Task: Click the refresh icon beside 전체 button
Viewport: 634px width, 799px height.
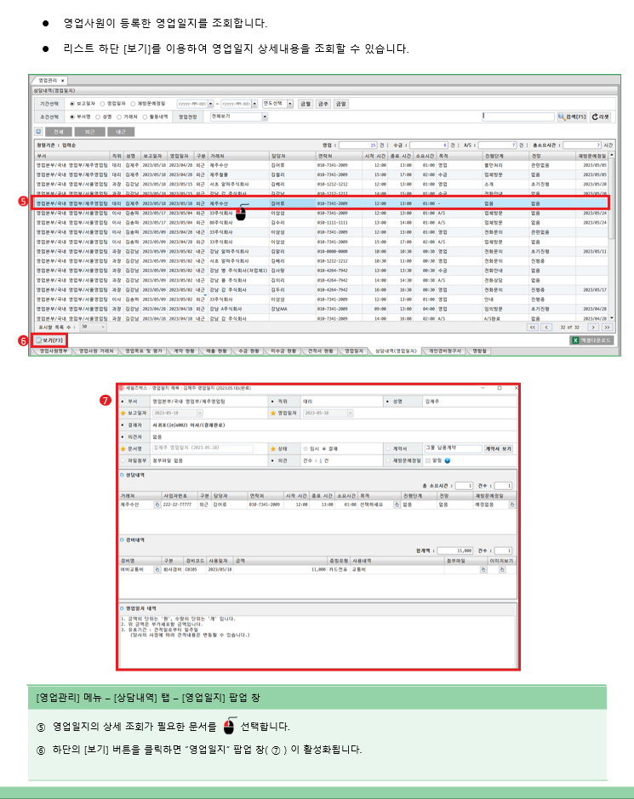Action: click(39, 132)
